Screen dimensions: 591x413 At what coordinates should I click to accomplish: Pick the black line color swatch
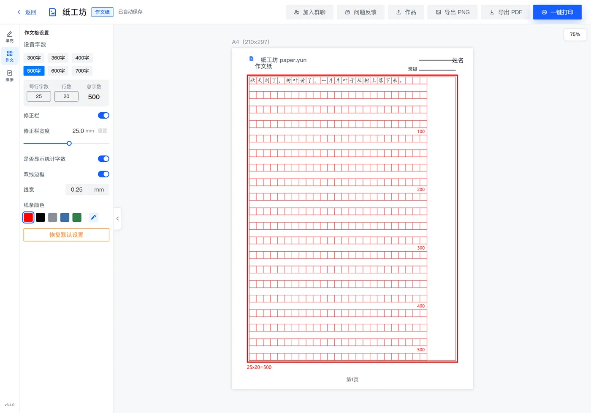41,217
